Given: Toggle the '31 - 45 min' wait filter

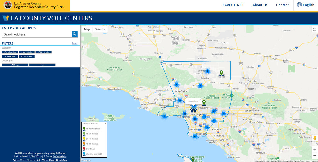Looking at the screenshot, I should (x=43, y=52).
